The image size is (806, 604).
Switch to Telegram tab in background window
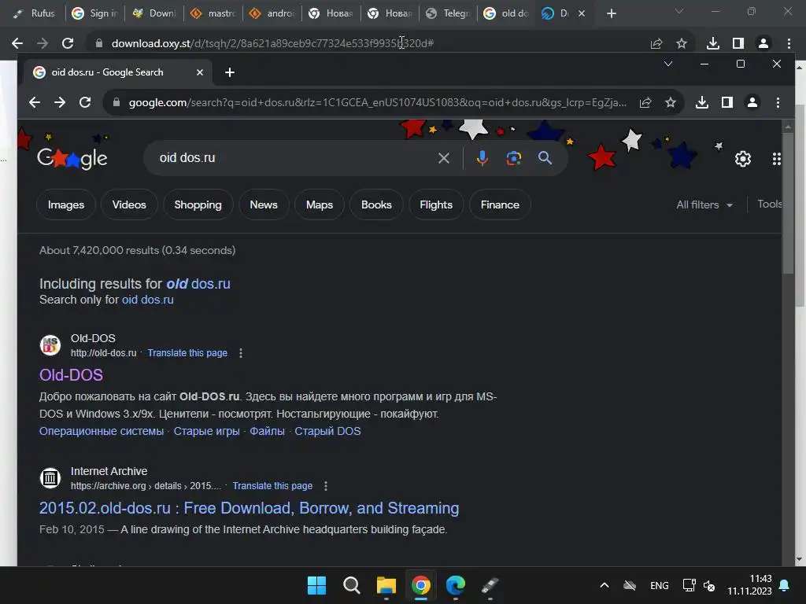pos(448,13)
